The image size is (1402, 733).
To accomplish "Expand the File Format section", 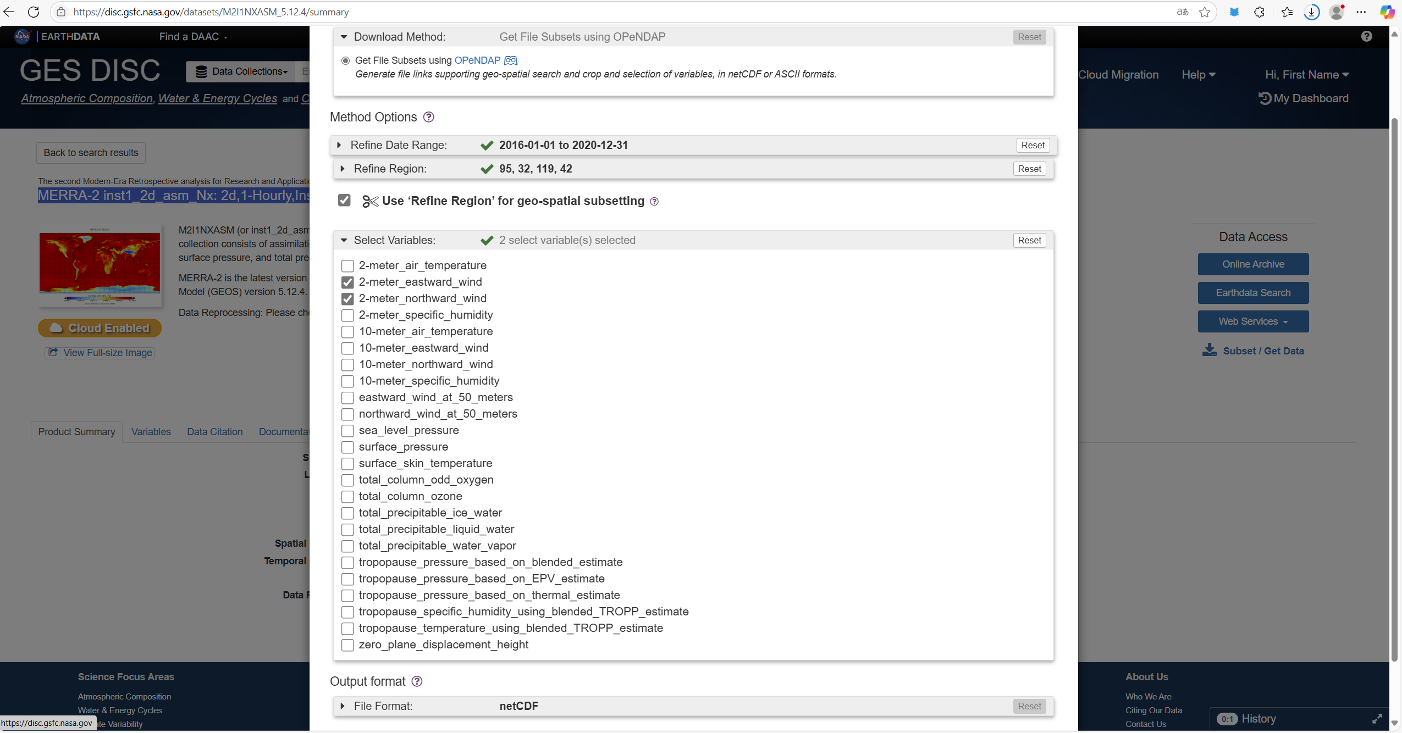I will (x=343, y=706).
